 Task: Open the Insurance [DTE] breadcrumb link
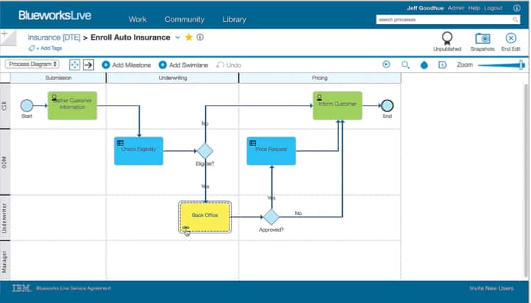pos(54,37)
